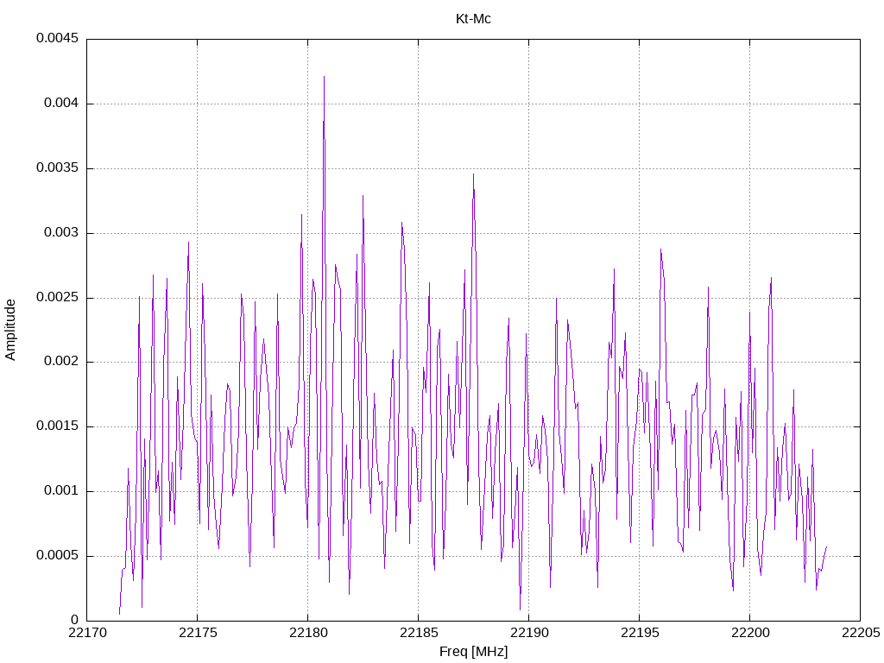884x663 pixels.
Task: Click the Amplitude axis label
Action: click(x=10, y=330)
